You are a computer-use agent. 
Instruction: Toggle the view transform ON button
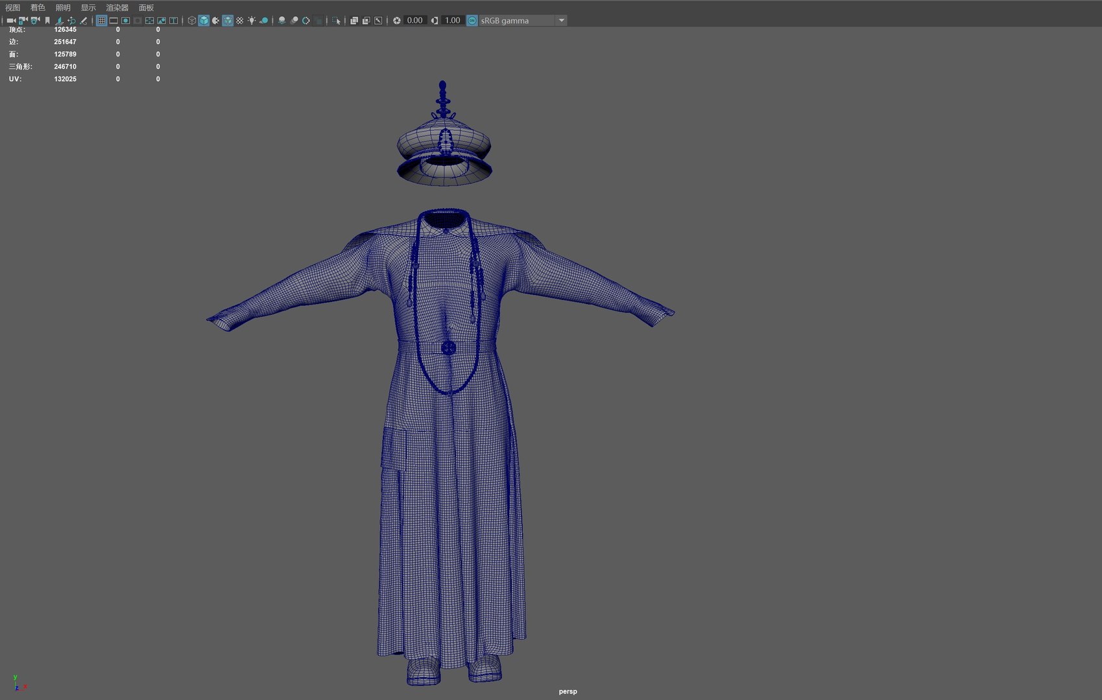[472, 21]
